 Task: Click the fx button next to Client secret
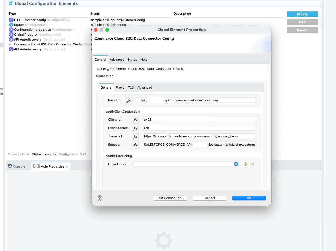click(x=135, y=128)
